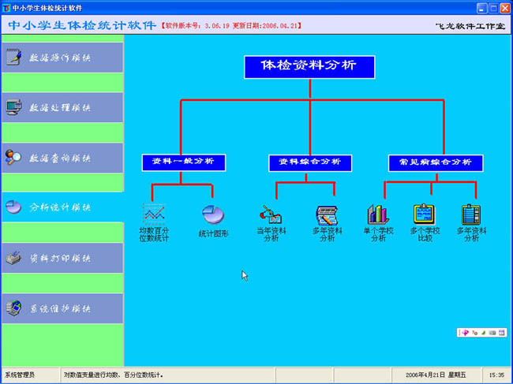Click the 资料一般分析 blue box
This screenshot has width=513, height=384.
[183, 162]
